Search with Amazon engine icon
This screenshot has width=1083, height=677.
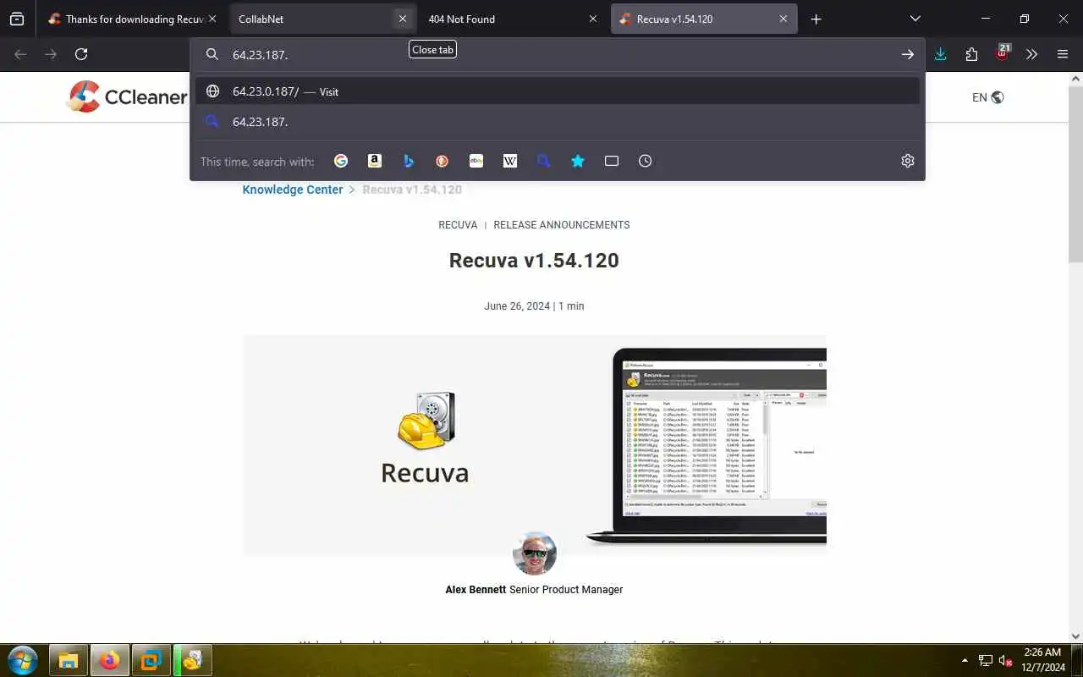[375, 161]
